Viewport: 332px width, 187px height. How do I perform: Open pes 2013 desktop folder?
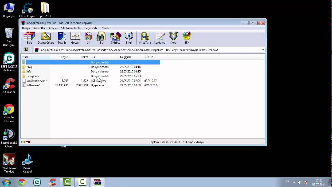pyautogui.click(x=45, y=10)
